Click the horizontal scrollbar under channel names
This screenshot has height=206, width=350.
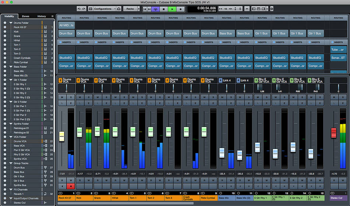[x=125, y=203]
